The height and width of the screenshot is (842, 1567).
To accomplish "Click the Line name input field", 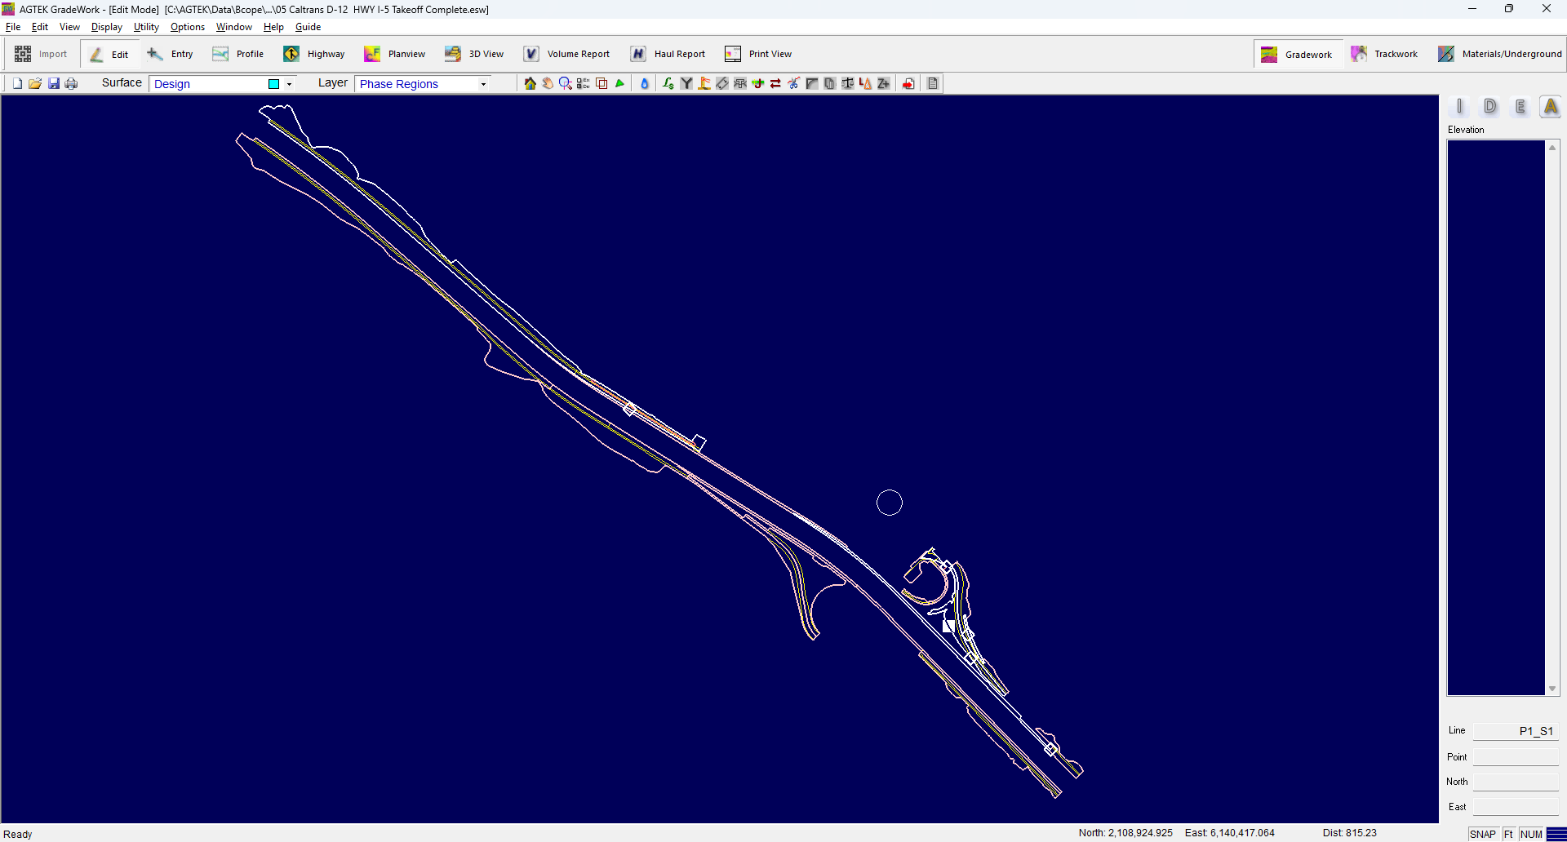I will pyautogui.click(x=1515, y=731).
